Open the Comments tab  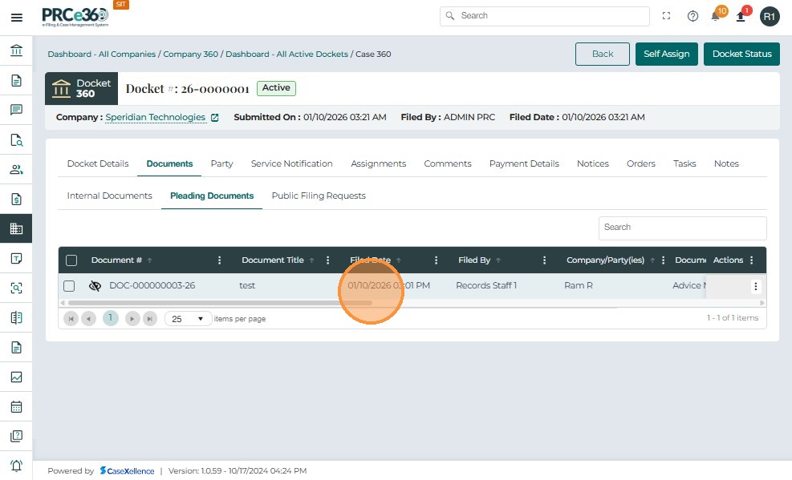coord(448,163)
